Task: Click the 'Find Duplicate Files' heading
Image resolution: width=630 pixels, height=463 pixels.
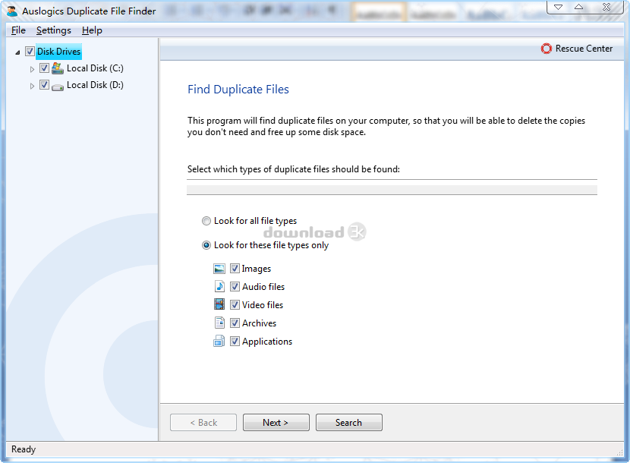Action: (x=238, y=90)
